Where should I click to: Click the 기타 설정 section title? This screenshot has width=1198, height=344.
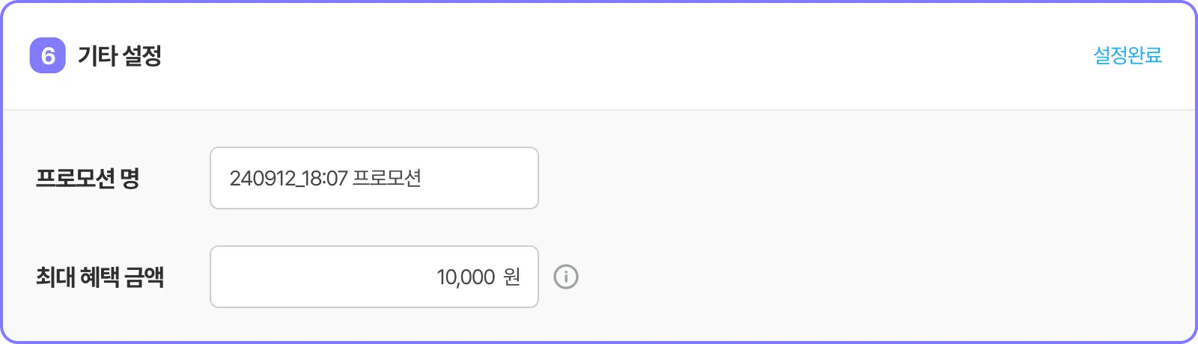pyautogui.click(x=120, y=55)
